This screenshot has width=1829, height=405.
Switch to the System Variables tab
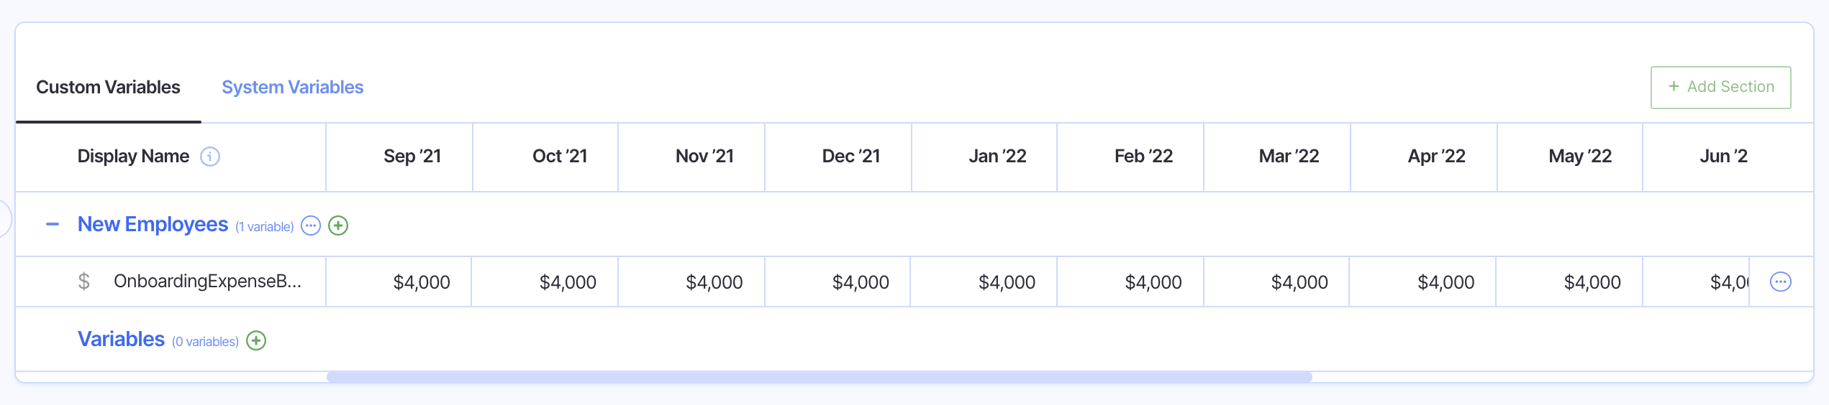coord(292,88)
